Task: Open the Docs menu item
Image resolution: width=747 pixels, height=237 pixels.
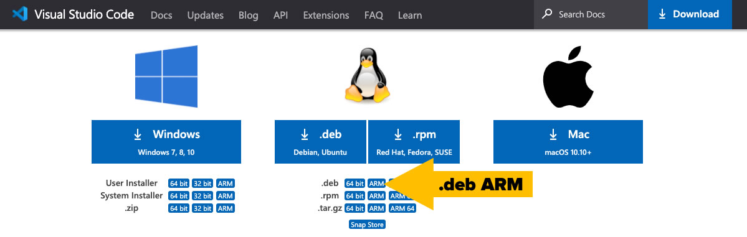Action: 161,15
